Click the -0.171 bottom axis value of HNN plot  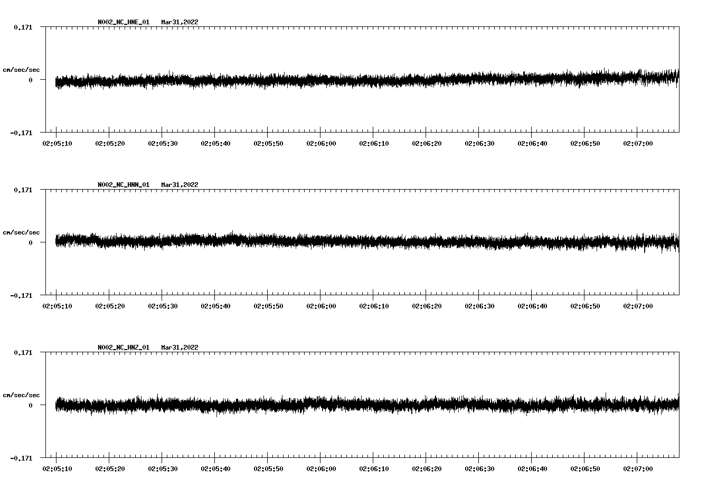click(21, 295)
